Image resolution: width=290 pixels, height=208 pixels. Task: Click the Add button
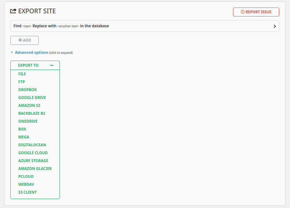[x=25, y=40]
